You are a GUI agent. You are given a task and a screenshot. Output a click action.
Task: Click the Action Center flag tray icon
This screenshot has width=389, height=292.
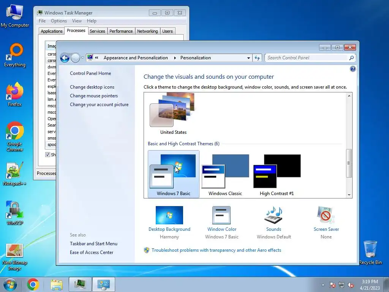point(332,285)
